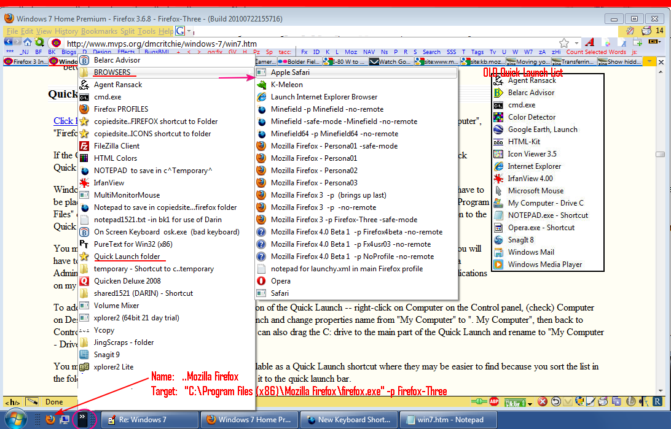Launch Snagit 9
671x429 pixels.
pyautogui.click(x=167, y=355)
